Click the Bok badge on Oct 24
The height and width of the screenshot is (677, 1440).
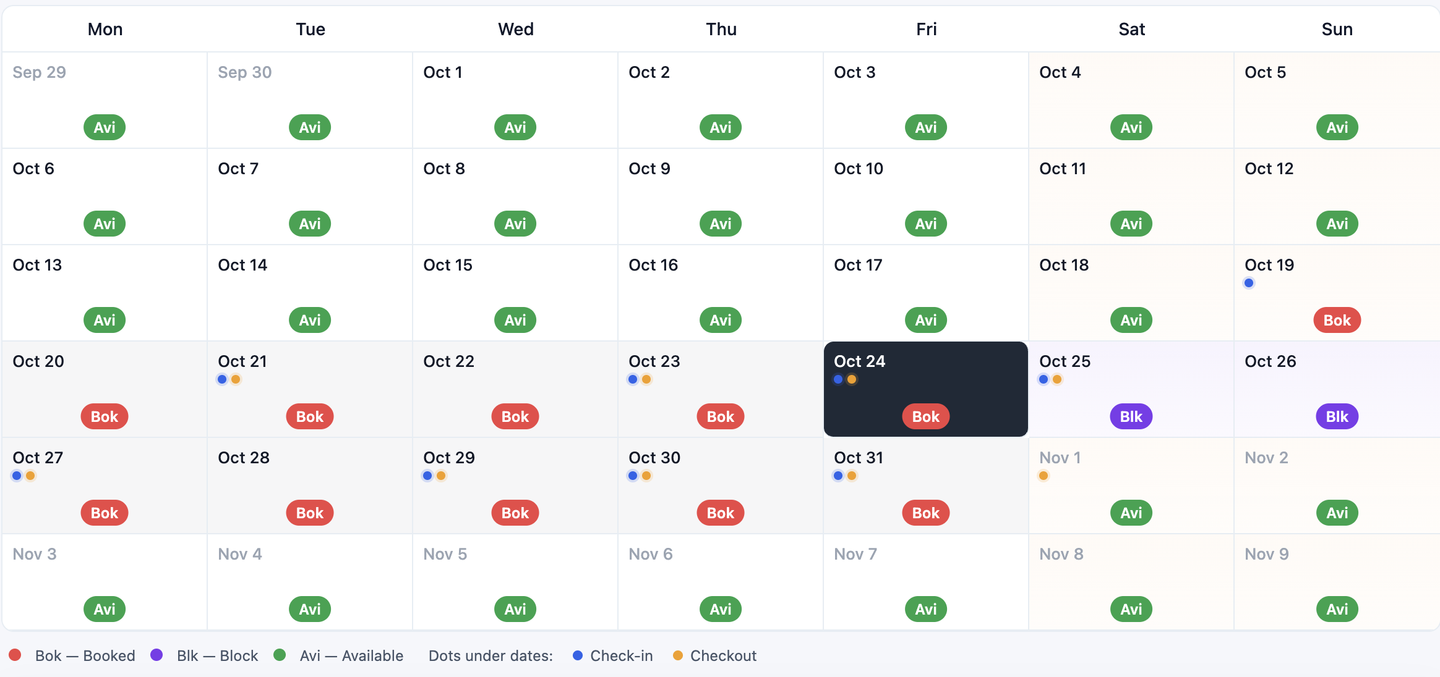coord(925,416)
